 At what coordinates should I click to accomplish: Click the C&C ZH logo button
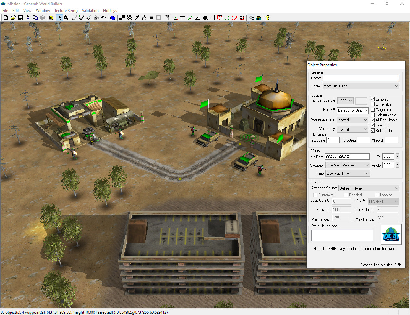pos(391,234)
